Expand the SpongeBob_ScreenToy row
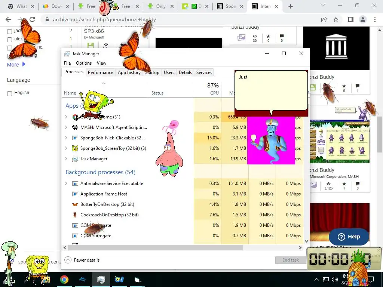Viewport: 383px width, 287px height. coord(66,148)
